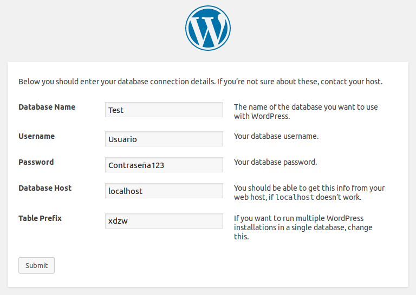Click the intro text about database connection details

click(200, 82)
